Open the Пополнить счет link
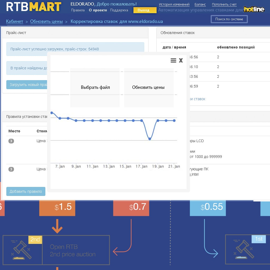270x270 pixels. [x=224, y=4]
